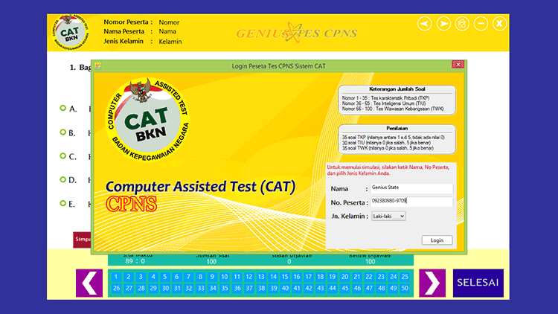Go to question number 36
This screenshot has height=314, width=558.
coord(237,289)
